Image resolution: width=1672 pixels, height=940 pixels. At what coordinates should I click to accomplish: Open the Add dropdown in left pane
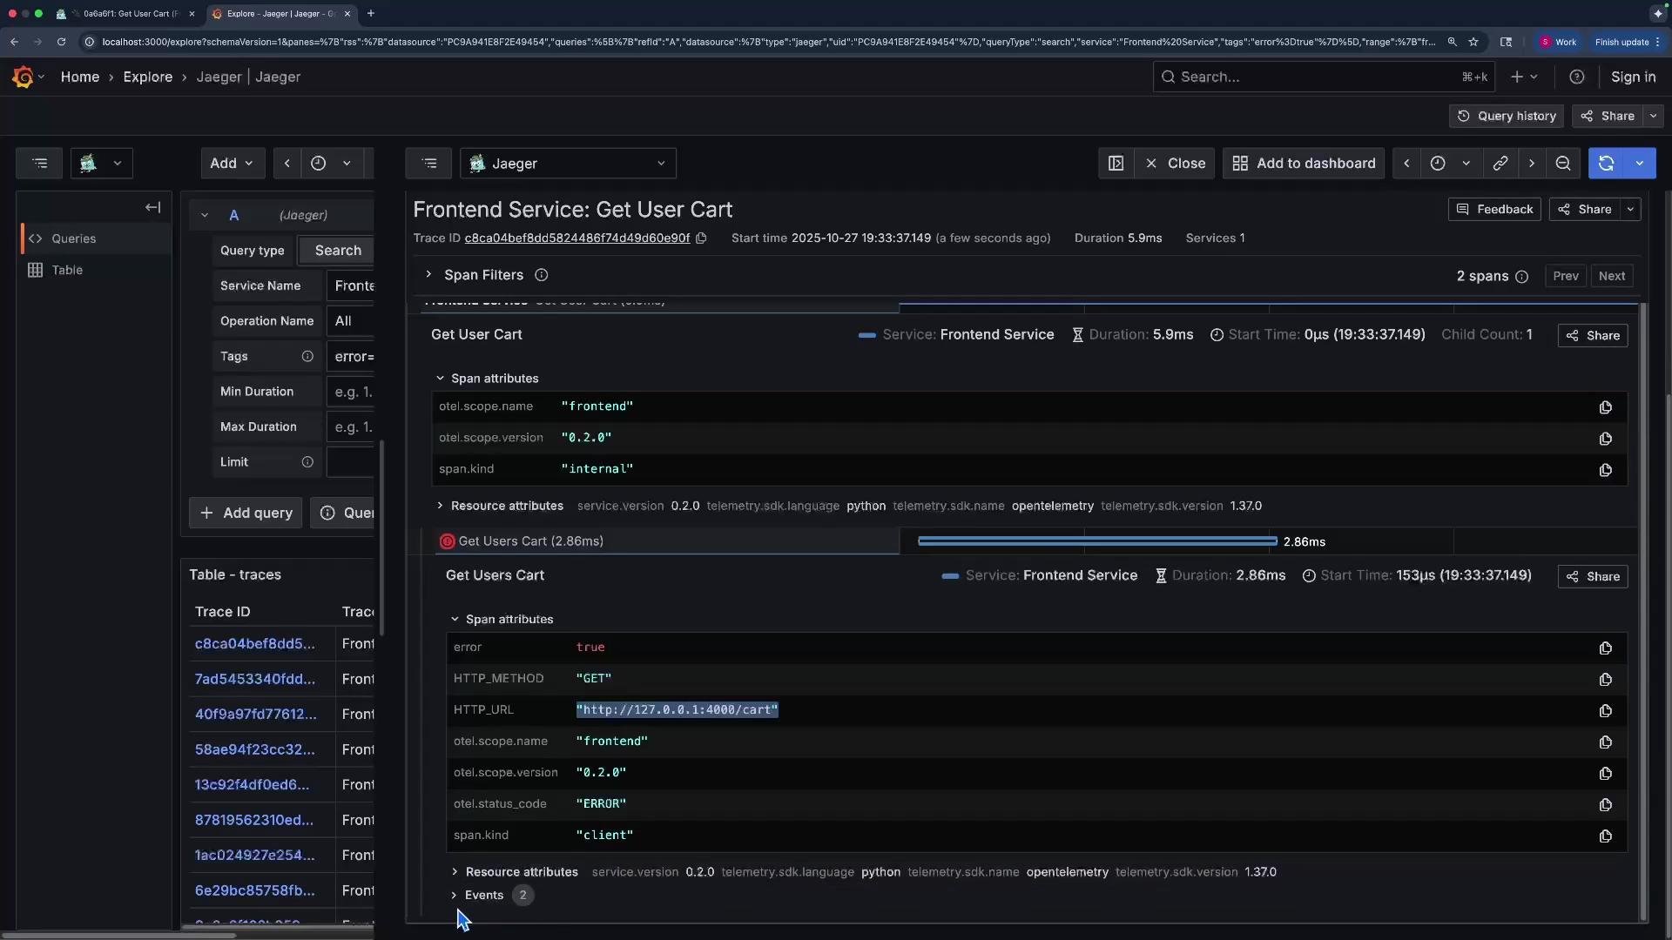pyautogui.click(x=233, y=163)
